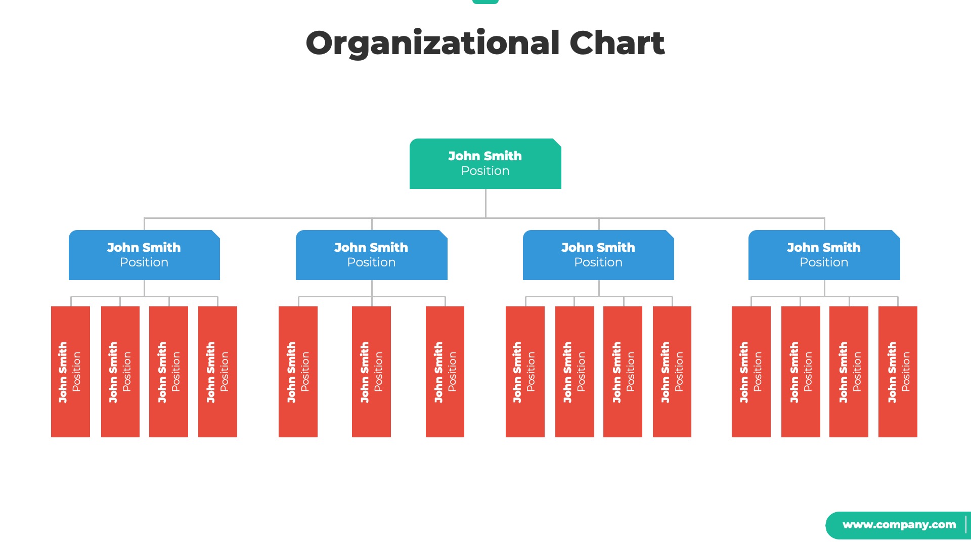Image resolution: width=971 pixels, height=546 pixels.
Task: Select the teal color swatch of top node
Action: [485, 163]
